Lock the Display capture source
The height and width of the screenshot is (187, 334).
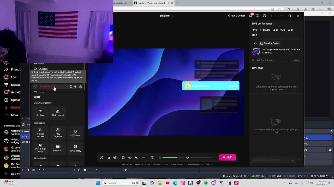point(81,87)
